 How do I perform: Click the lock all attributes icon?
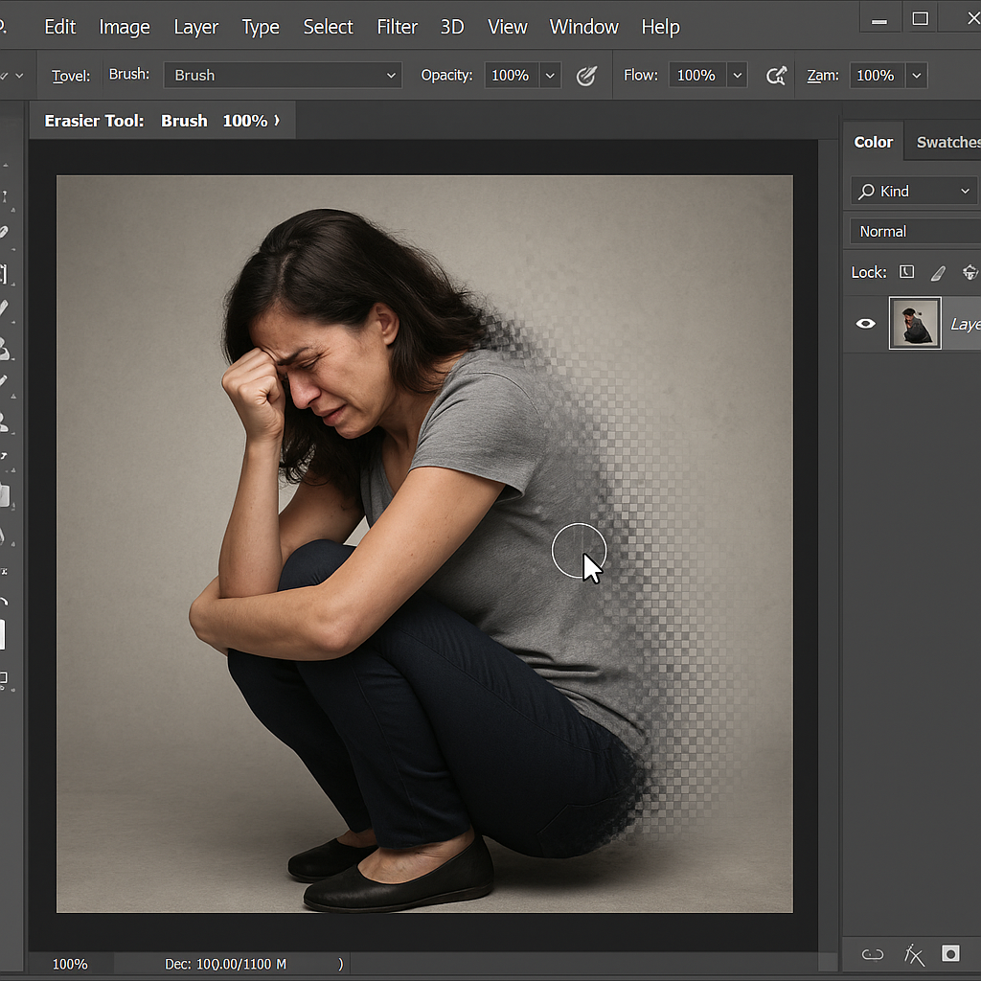970,273
